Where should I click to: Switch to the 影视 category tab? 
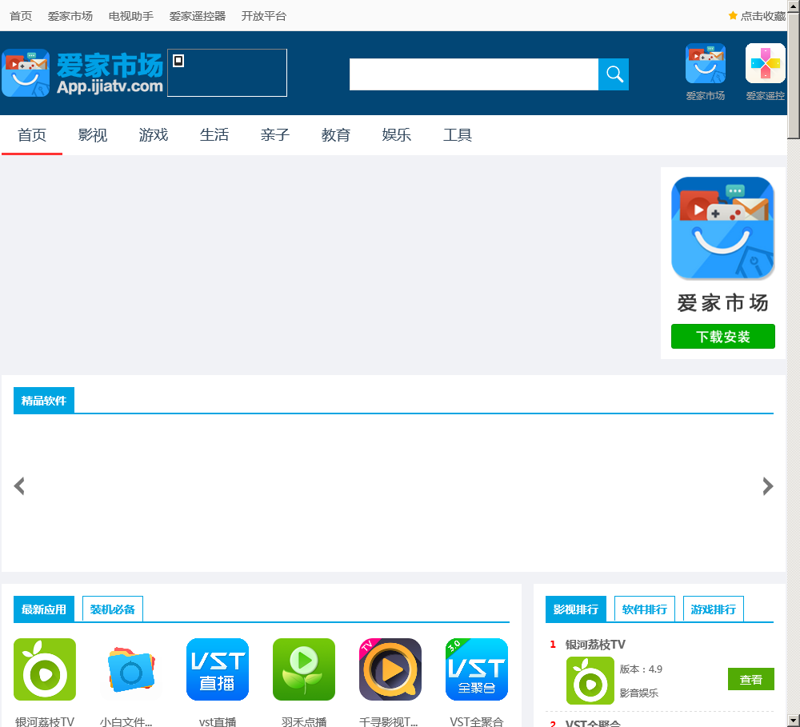coord(92,135)
